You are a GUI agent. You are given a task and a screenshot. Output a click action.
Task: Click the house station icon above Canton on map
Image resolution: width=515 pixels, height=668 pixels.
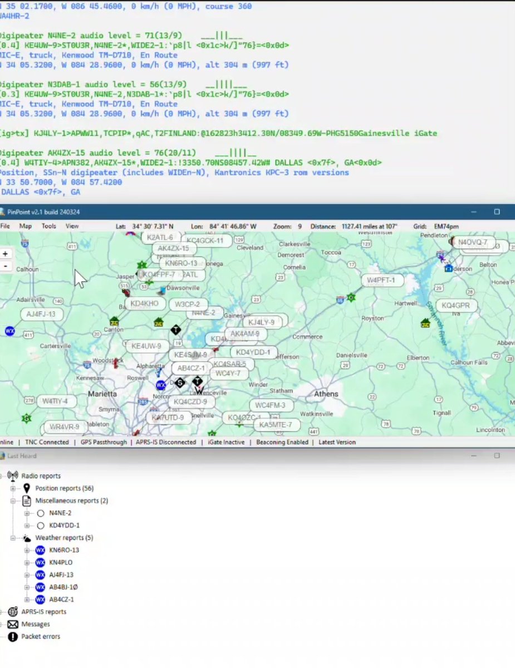[x=115, y=321]
